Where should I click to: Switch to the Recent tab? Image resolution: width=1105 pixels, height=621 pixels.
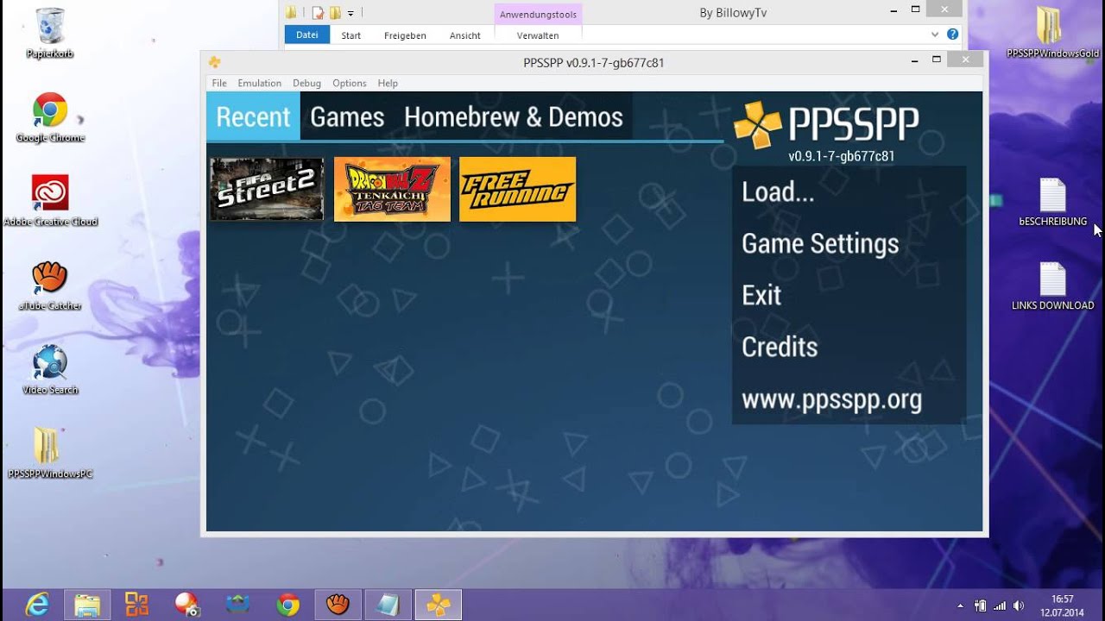coord(253,116)
